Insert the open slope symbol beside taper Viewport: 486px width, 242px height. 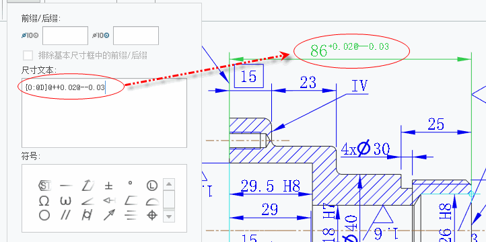(131, 200)
